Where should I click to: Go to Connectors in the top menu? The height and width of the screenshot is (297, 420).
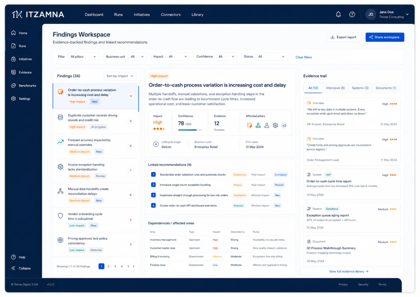tap(171, 15)
